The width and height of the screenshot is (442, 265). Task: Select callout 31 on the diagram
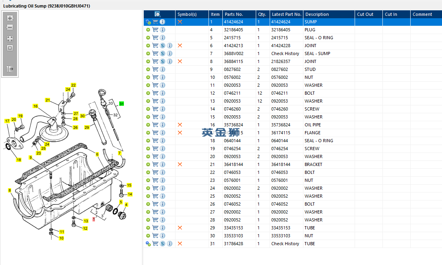point(122,104)
